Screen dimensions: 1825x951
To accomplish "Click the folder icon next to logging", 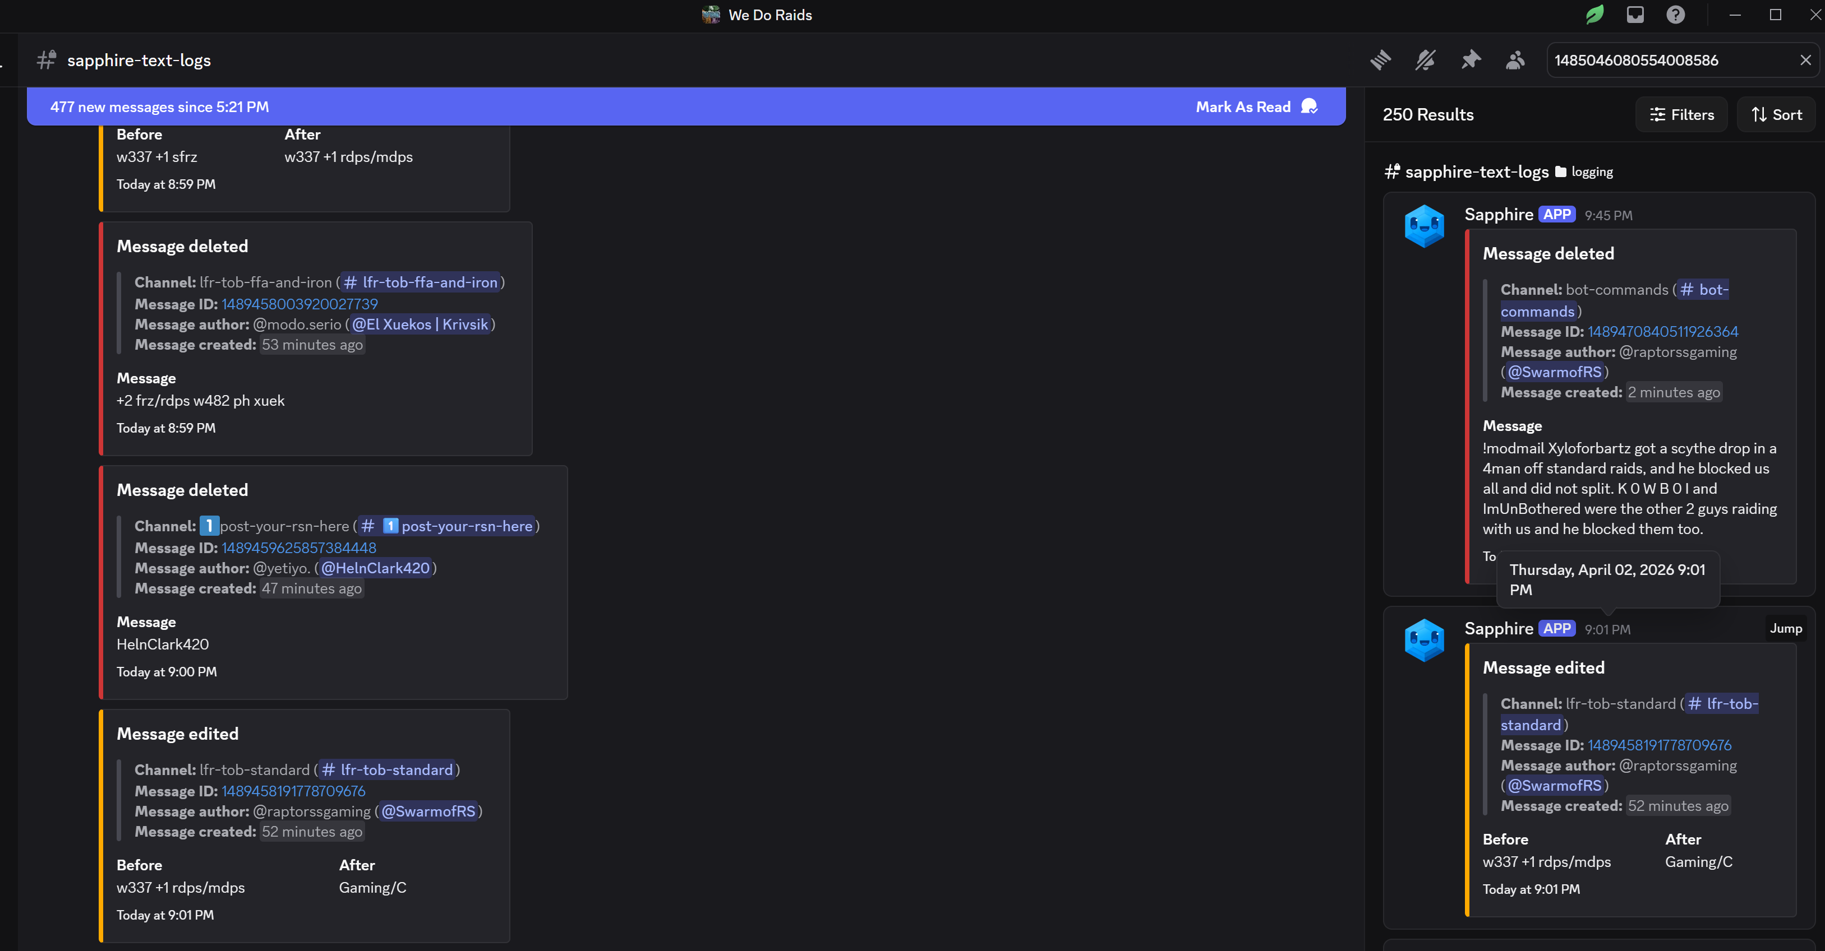I will point(1560,171).
